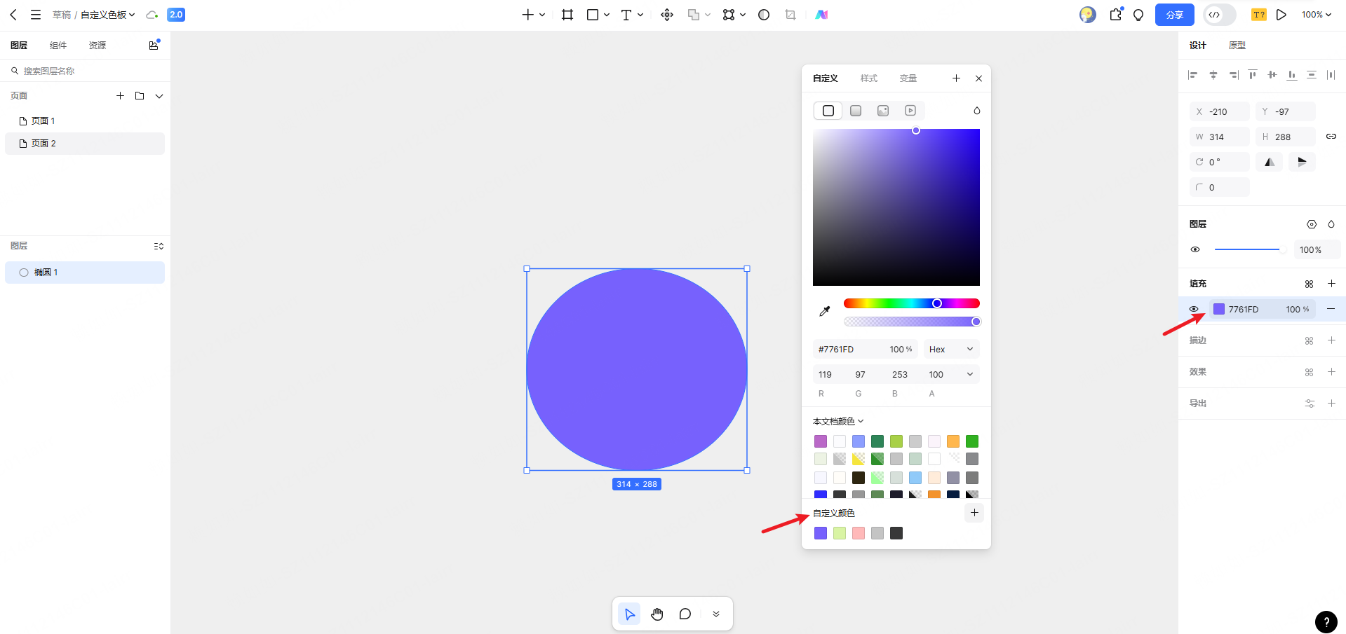Select solid color fill type
This screenshot has width=1346, height=634.
[828, 111]
